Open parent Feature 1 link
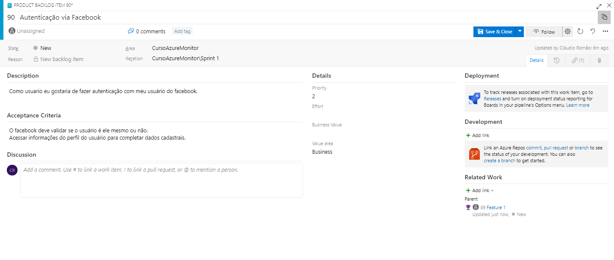 click(496, 207)
